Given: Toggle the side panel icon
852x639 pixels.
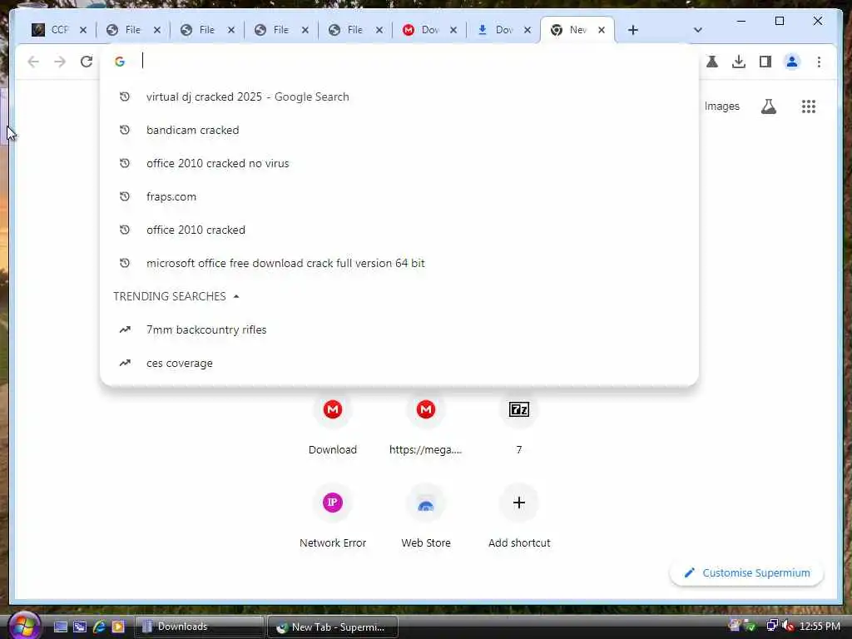Looking at the screenshot, I should click(x=765, y=62).
